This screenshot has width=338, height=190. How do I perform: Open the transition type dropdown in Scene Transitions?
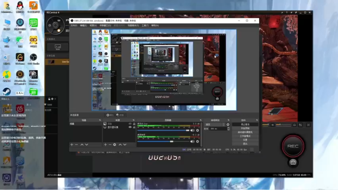(215, 125)
